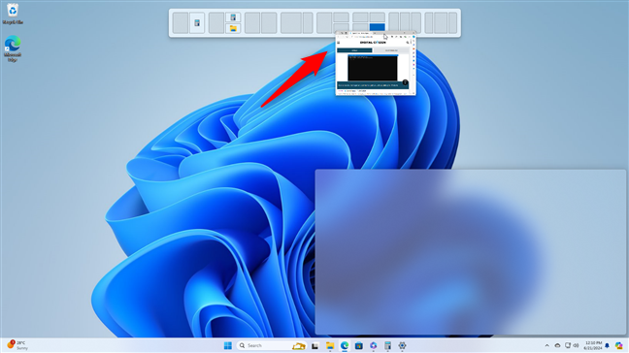Choose the left zone of the empty two-equal-halves layout
This screenshot has height=353, width=629.
coord(252,23)
